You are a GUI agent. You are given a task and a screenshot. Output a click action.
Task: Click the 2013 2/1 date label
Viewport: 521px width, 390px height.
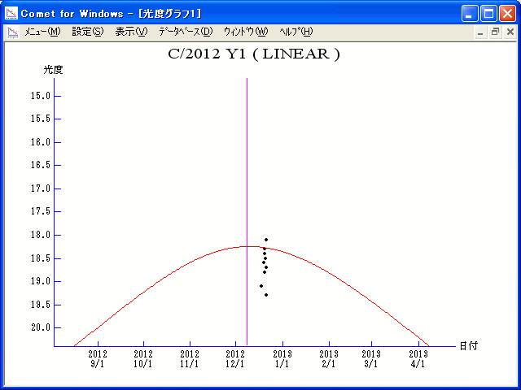click(329, 359)
